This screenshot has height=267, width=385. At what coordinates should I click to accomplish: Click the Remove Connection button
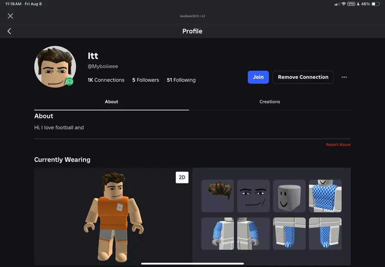(x=303, y=77)
